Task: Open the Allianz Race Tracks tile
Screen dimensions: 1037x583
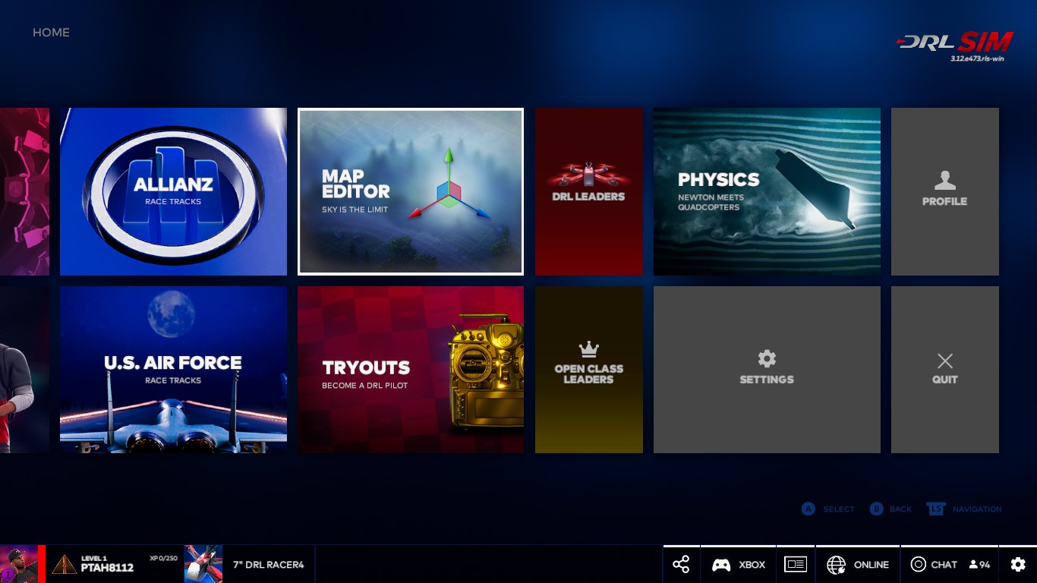Action: click(173, 191)
